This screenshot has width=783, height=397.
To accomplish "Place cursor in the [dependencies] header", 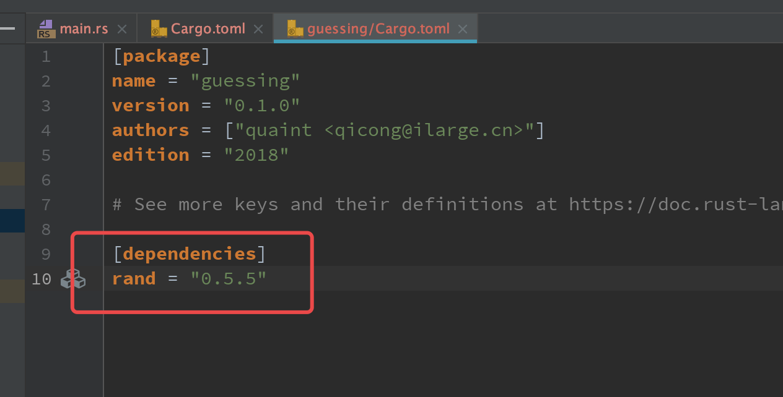I will pos(189,254).
